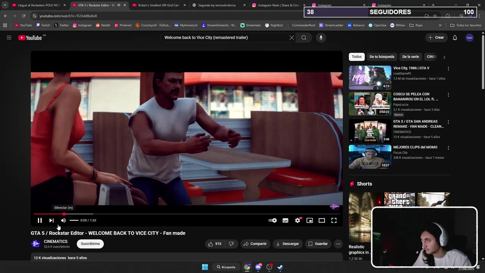Expand hidden bookmarks with the chevron
Image resolution: width=485 pixels, height=273 pixels.
pos(440,25)
